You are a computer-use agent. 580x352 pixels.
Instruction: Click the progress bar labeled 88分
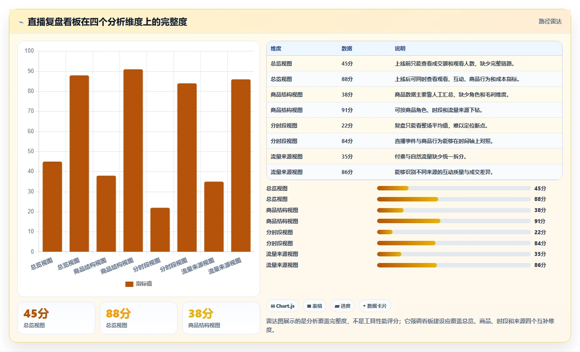coord(454,199)
